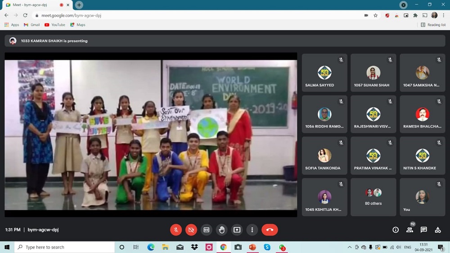Open the Reading list panel
The image size is (450, 253).
coord(433,25)
